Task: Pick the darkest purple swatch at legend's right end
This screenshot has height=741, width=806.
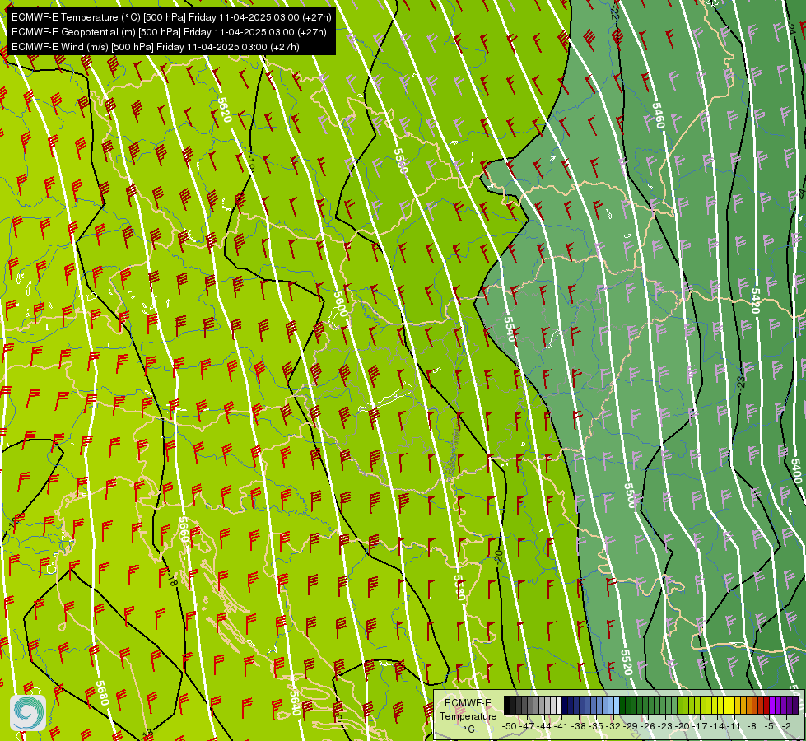Action: [795, 705]
